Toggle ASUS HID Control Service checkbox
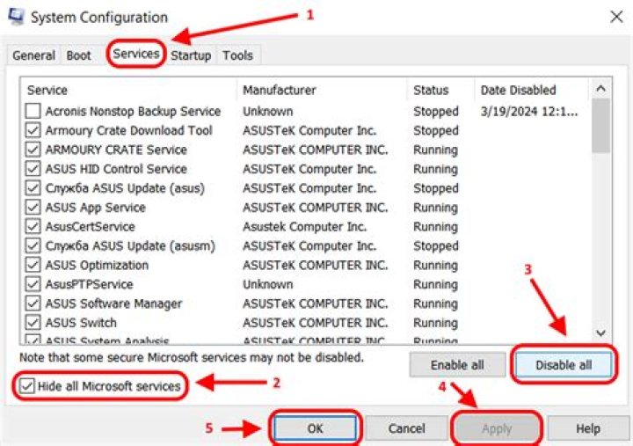633x446 pixels. pos(33,169)
